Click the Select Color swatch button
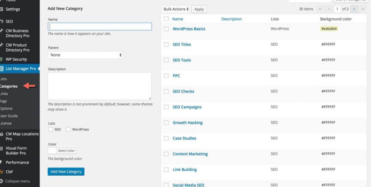 (x=62, y=151)
